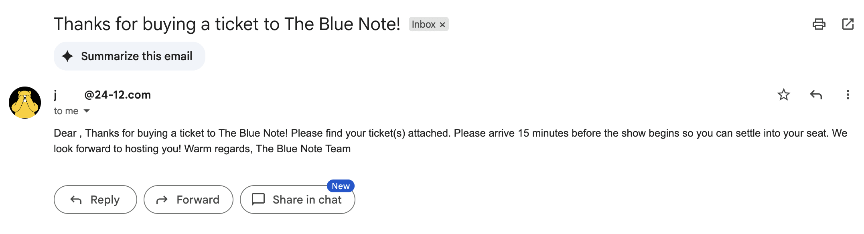
Task: Print this email using the printer icon
Action: [819, 24]
